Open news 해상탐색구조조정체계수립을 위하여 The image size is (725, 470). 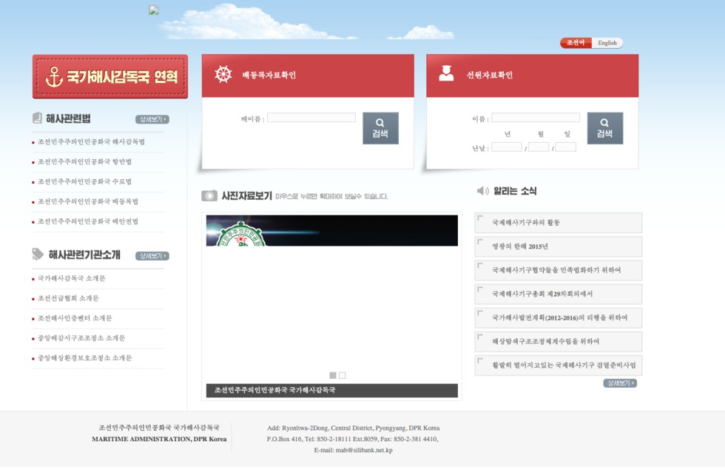coord(558,341)
